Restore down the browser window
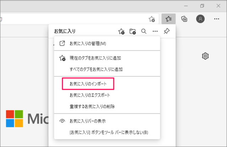Screen dimensions: 227x147 (x=202, y=6)
